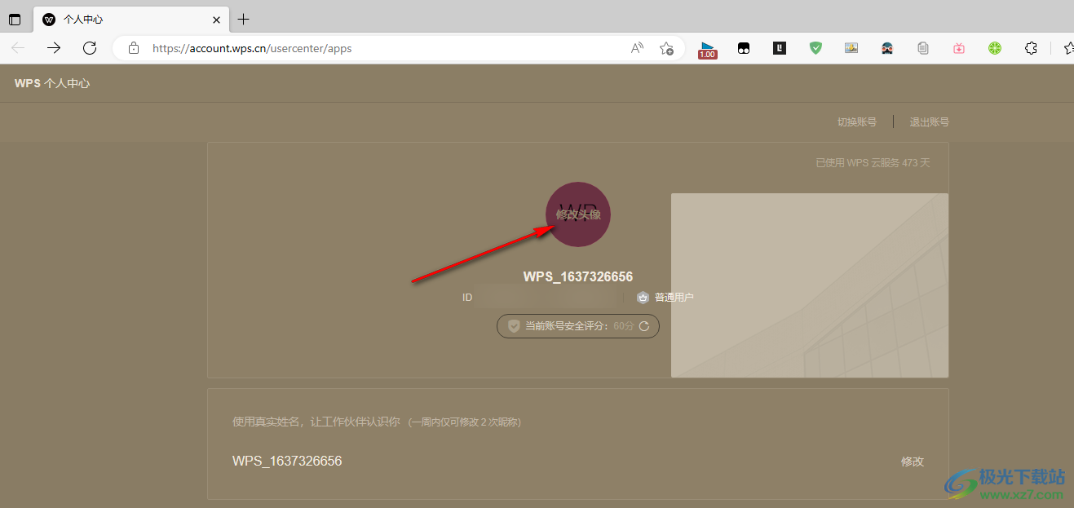The height and width of the screenshot is (508, 1074).
Task: Open the read aloud feature
Action: pyautogui.click(x=637, y=48)
